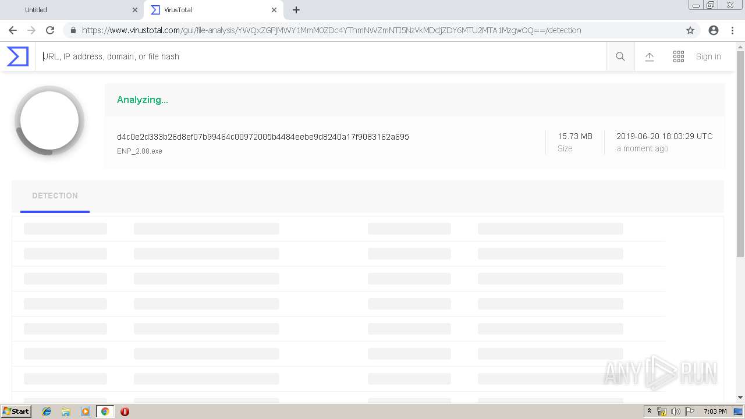The image size is (745, 419).
Task: Click the ENP_2.88.exe file name
Action: 140,151
